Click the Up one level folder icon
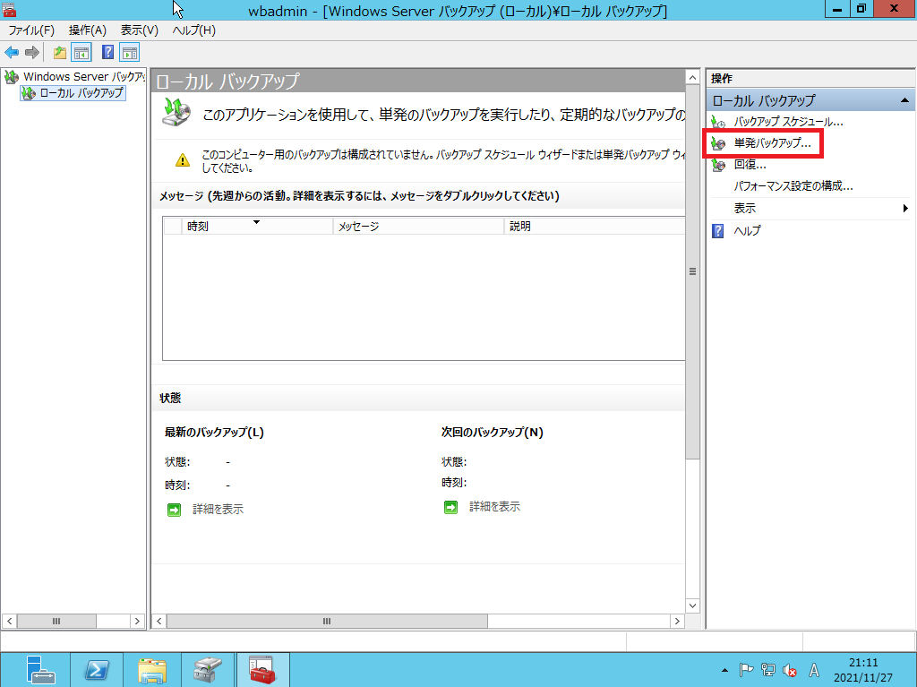This screenshot has height=687, width=917. (60, 53)
